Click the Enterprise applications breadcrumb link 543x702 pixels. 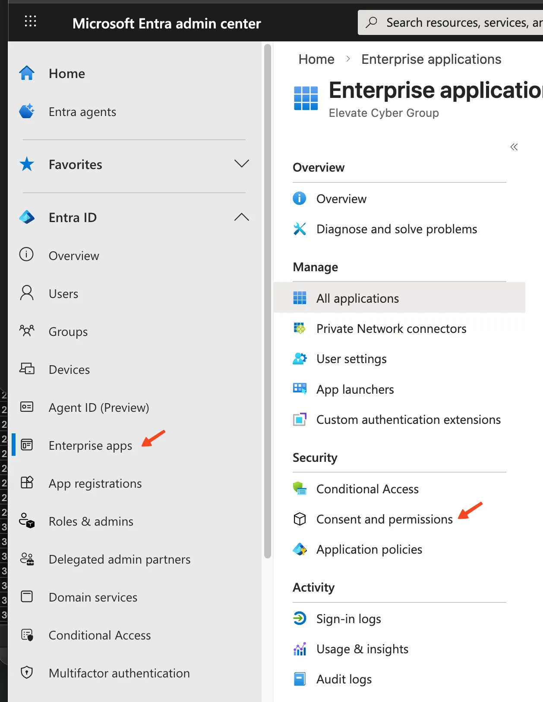click(x=431, y=59)
